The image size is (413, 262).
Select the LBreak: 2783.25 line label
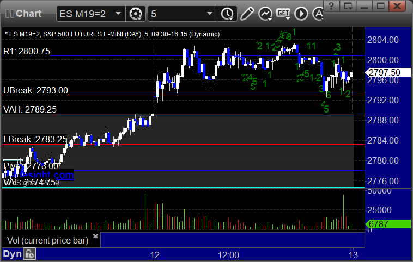pos(35,139)
